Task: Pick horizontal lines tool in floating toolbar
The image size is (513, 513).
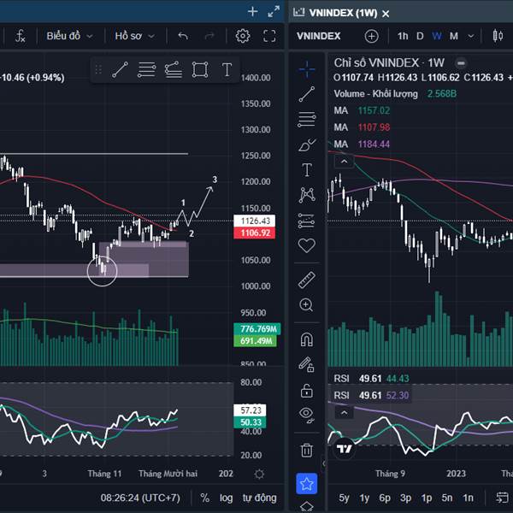Action: click(146, 70)
